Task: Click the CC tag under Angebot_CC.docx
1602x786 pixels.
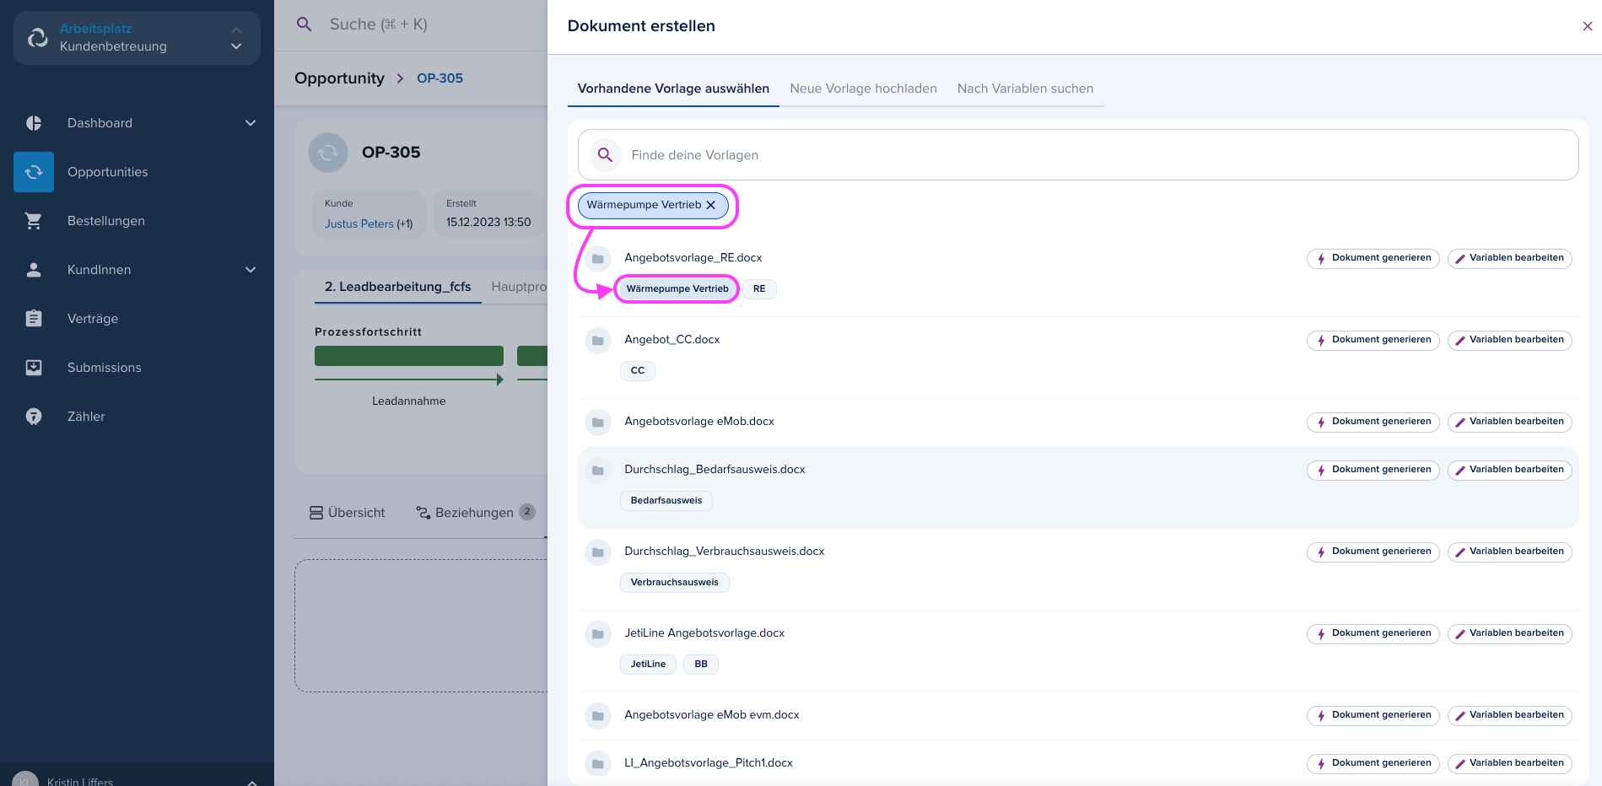Action: point(638,371)
